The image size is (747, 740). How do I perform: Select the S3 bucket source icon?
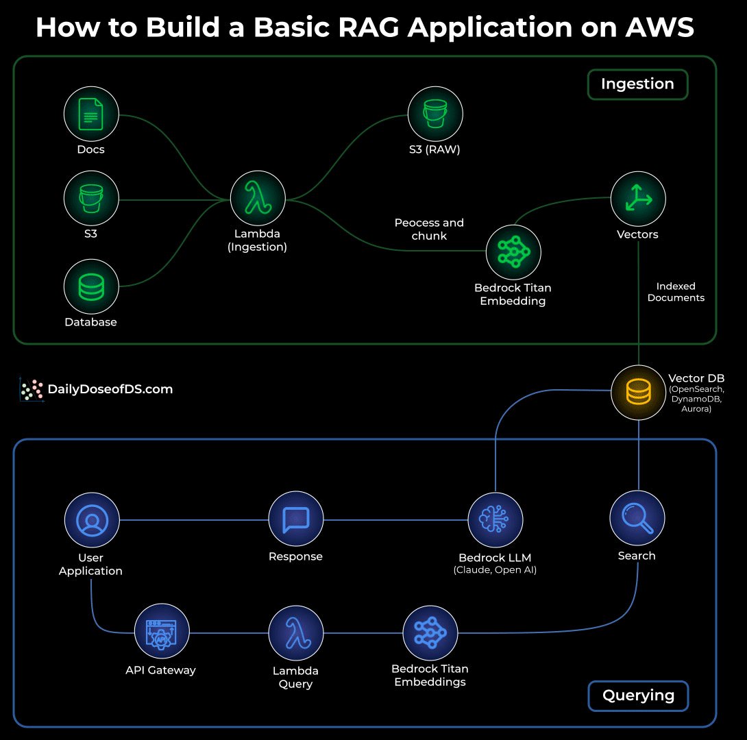coord(91,198)
